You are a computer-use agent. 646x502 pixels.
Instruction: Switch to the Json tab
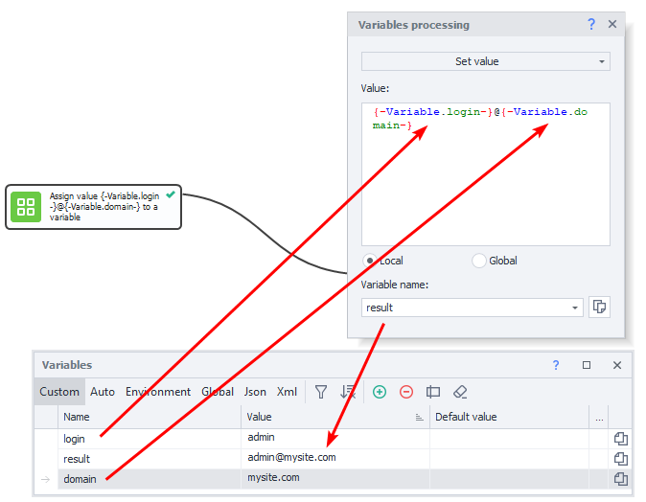(x=255, y=392)
